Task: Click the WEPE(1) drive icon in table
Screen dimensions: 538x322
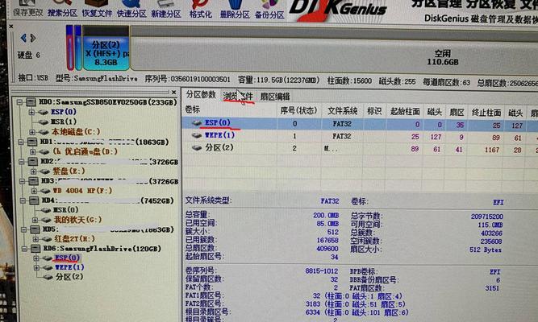Action: point(197,135)
